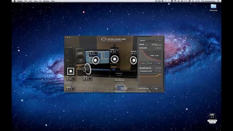Open the Studio Magazin room dropdown

pos(145,89)
